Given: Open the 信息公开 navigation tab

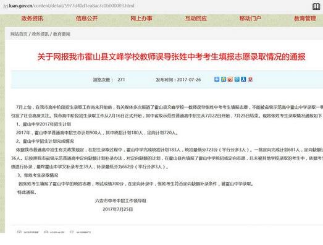Looking at the screenshot, I should 86,19.
